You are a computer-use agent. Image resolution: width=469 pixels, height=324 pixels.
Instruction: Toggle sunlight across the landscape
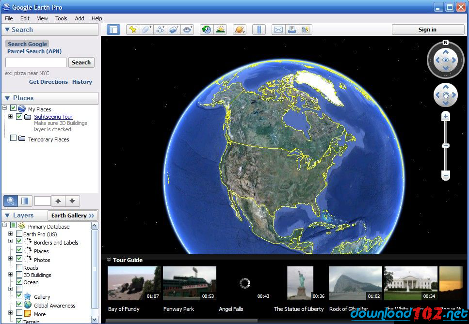click(x=221, y=30)
